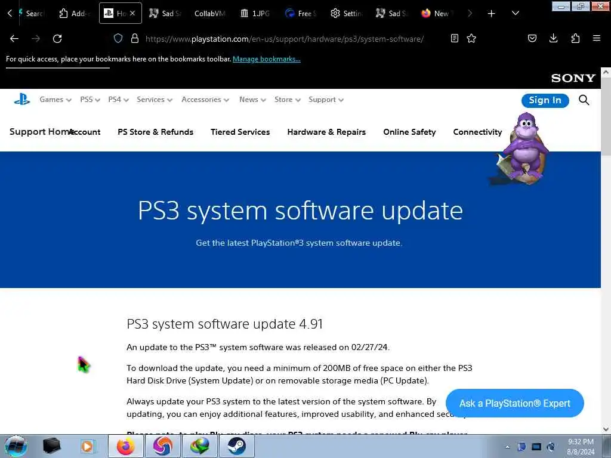This screenshot has width=611, height=458.
Task: Click the taskbar clock showing 9:32 PM
Action: pos(581,447)
